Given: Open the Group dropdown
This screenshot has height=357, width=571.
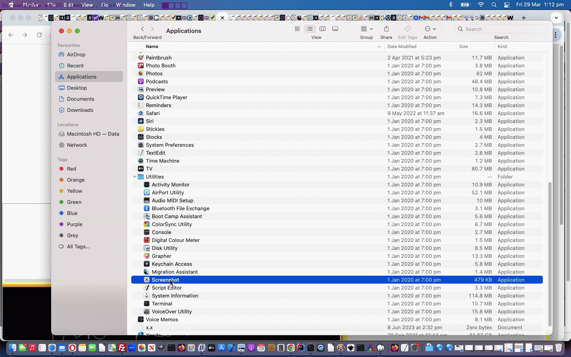Looking at the screenshot, I should (x=366, y=29).
